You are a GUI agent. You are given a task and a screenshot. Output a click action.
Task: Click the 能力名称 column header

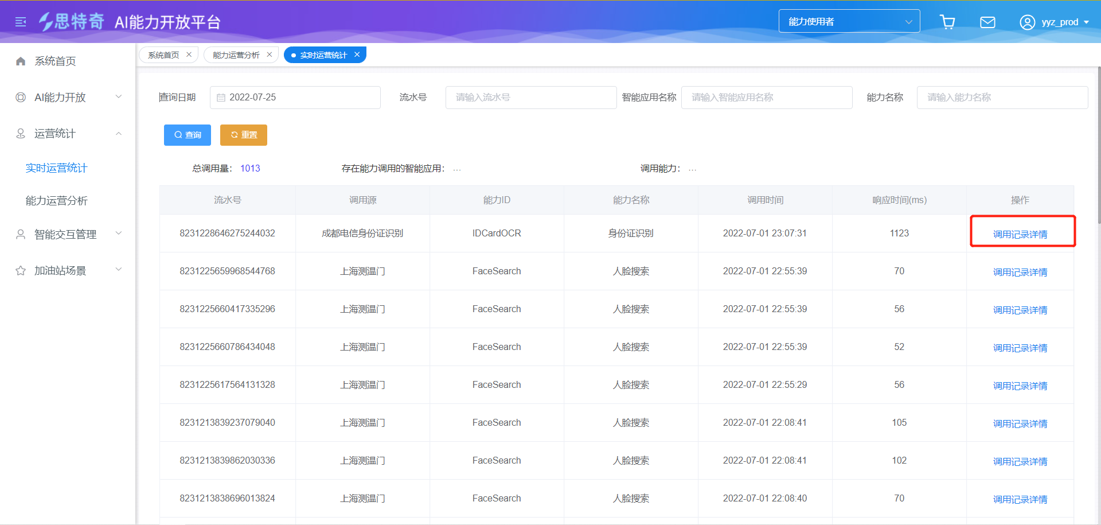[x=631, y=200]
